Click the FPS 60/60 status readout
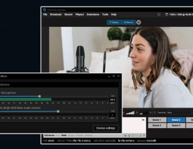 point(48,141)
